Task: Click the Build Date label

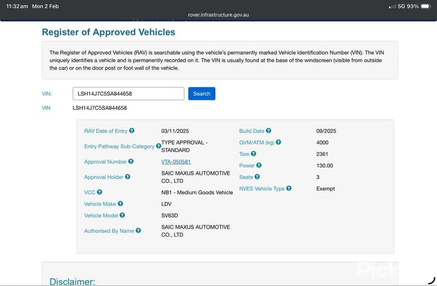Action: [252, 131]
